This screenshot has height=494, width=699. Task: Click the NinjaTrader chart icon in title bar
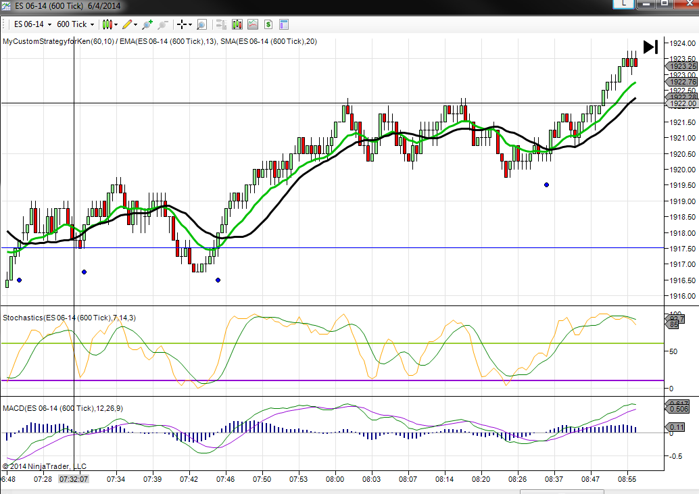(7, 5)
